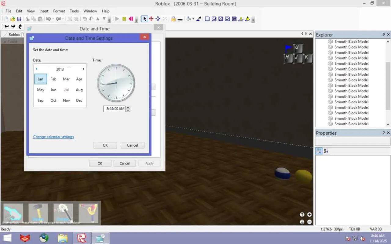Open the fill color dropdown arrow

coord(193,19)
